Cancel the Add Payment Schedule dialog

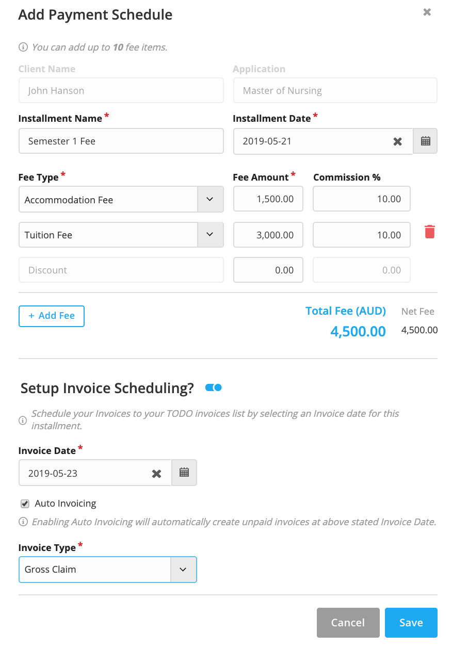coord(348,622)
